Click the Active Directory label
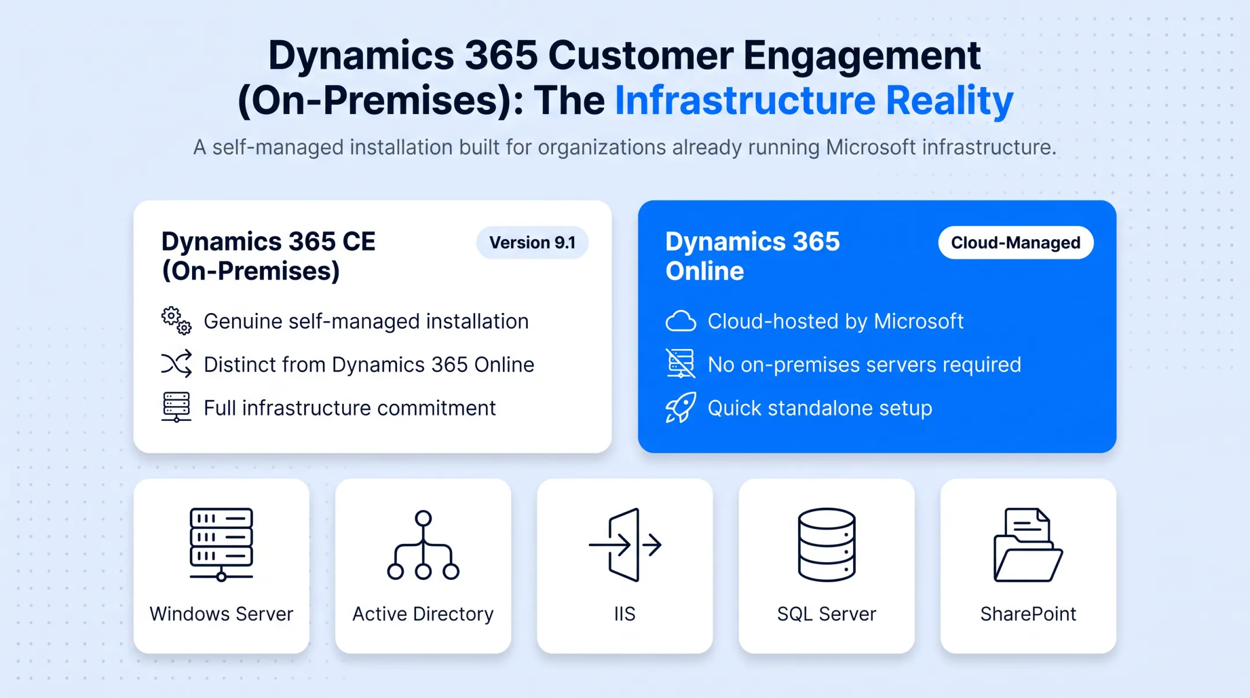This screenshot has height=698, width=1250. pos(423,614)
